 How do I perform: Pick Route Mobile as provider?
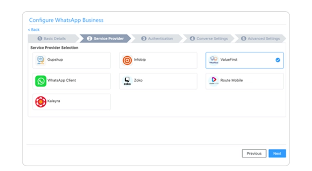(244, 81)
